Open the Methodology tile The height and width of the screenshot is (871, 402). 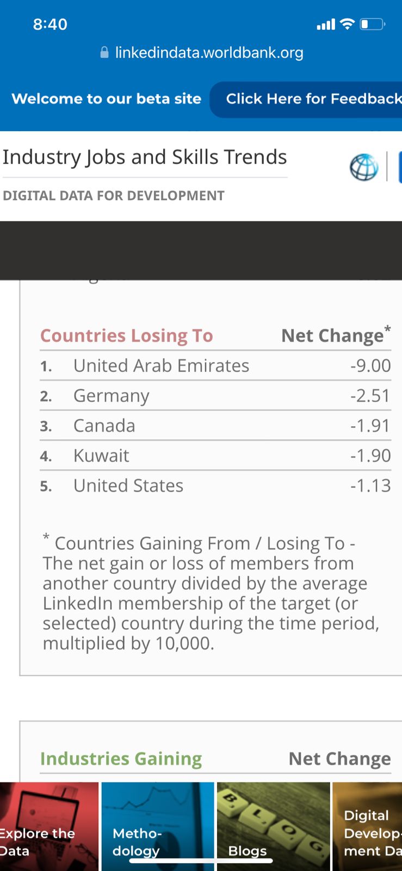(x=158, y=826)
